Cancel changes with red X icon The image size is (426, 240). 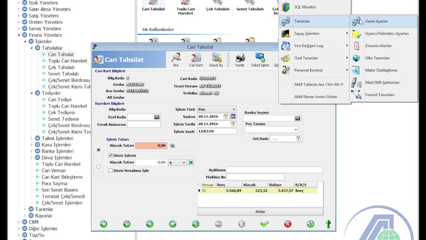coord(288,224)
